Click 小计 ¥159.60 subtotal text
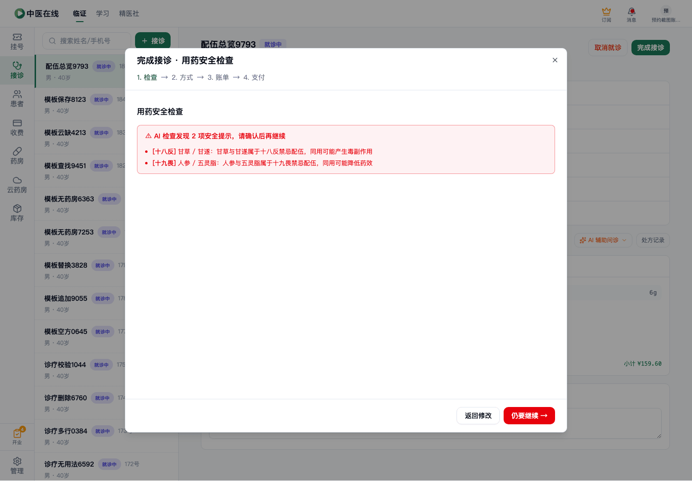 click(x=643, y=364)
